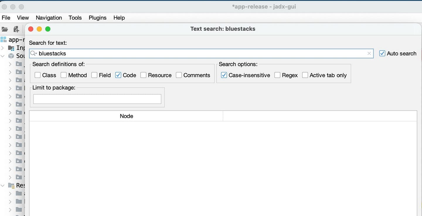Screen dimensions: 422x216
Task: Open the File menu
Action: pos(6,18)
